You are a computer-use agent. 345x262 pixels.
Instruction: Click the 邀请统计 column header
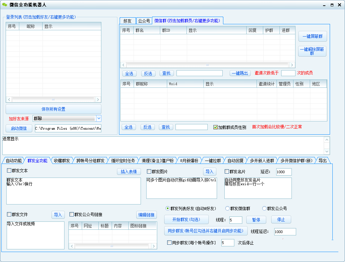pyautogui.click(x=267, y=84)
